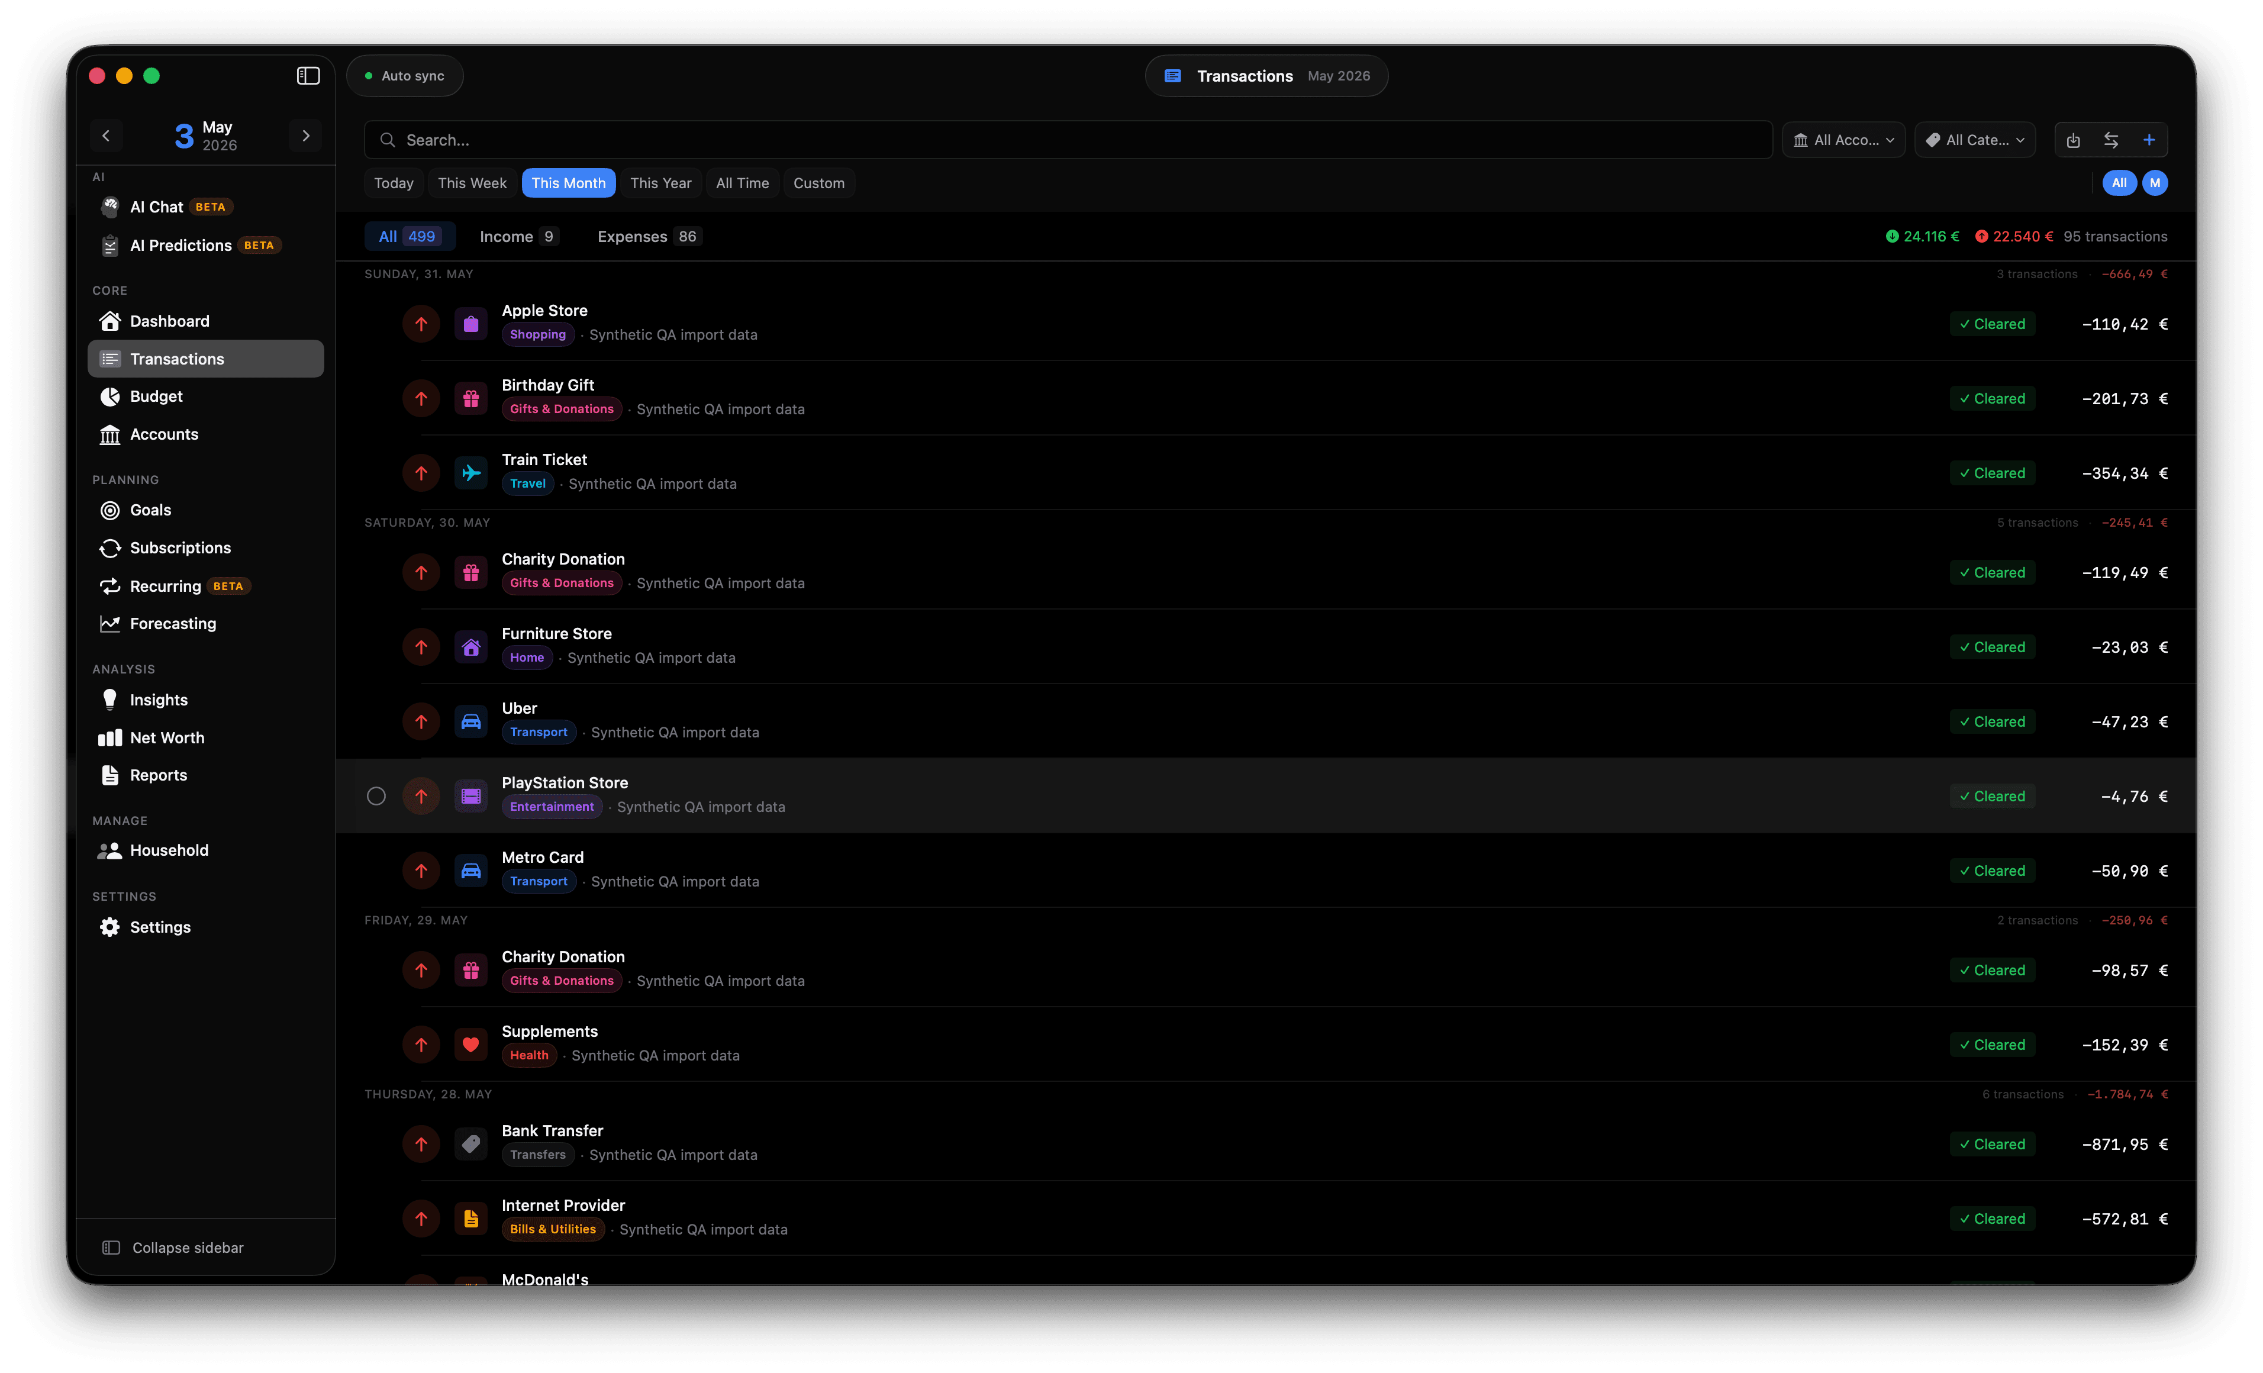Open Settings from sidebar

(x=206, y=927)
